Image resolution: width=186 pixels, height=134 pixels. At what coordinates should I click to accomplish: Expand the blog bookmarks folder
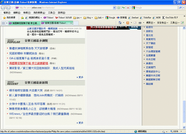(88, 18)
